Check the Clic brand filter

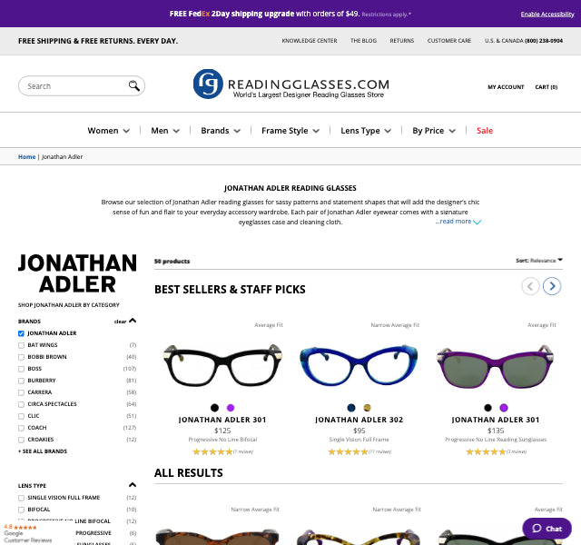point(21,416)
